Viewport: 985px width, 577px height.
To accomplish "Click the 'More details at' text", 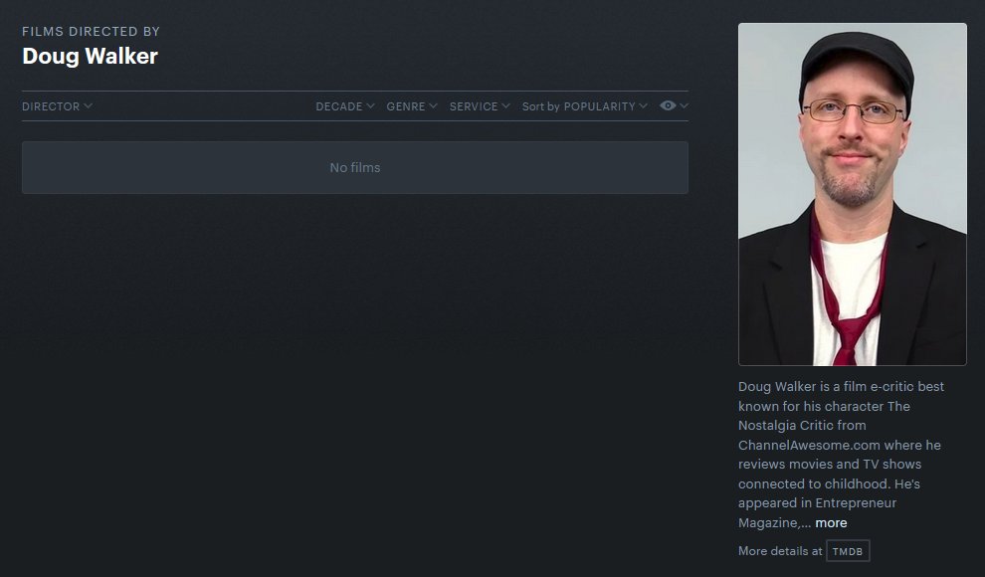I will 780,550.
